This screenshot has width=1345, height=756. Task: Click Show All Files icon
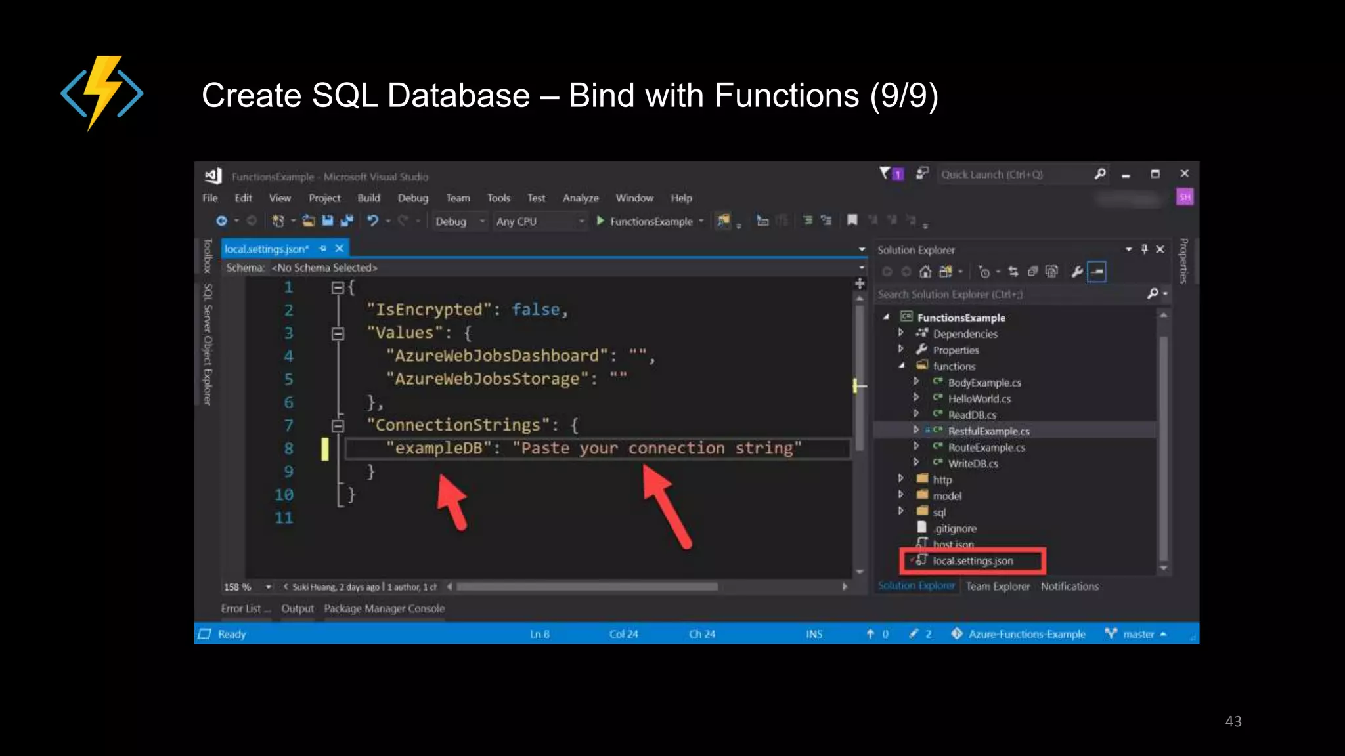(x=1051, y=272)
